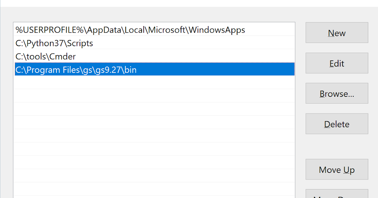
Task: Click the Edit button
Action: [336, 63]
